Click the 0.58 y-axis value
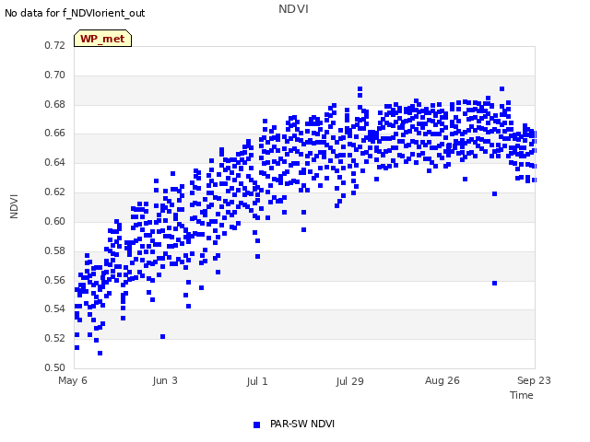This screenshot has width=590, height=442. (55, 250)
